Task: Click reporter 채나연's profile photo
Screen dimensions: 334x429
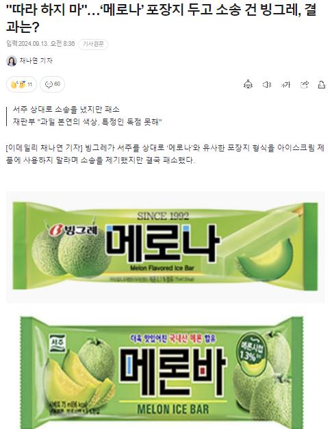Action: [12, 61]
